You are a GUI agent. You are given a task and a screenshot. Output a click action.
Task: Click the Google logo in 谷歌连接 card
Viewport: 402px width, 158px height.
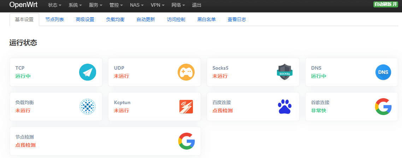tap(383, 107)
